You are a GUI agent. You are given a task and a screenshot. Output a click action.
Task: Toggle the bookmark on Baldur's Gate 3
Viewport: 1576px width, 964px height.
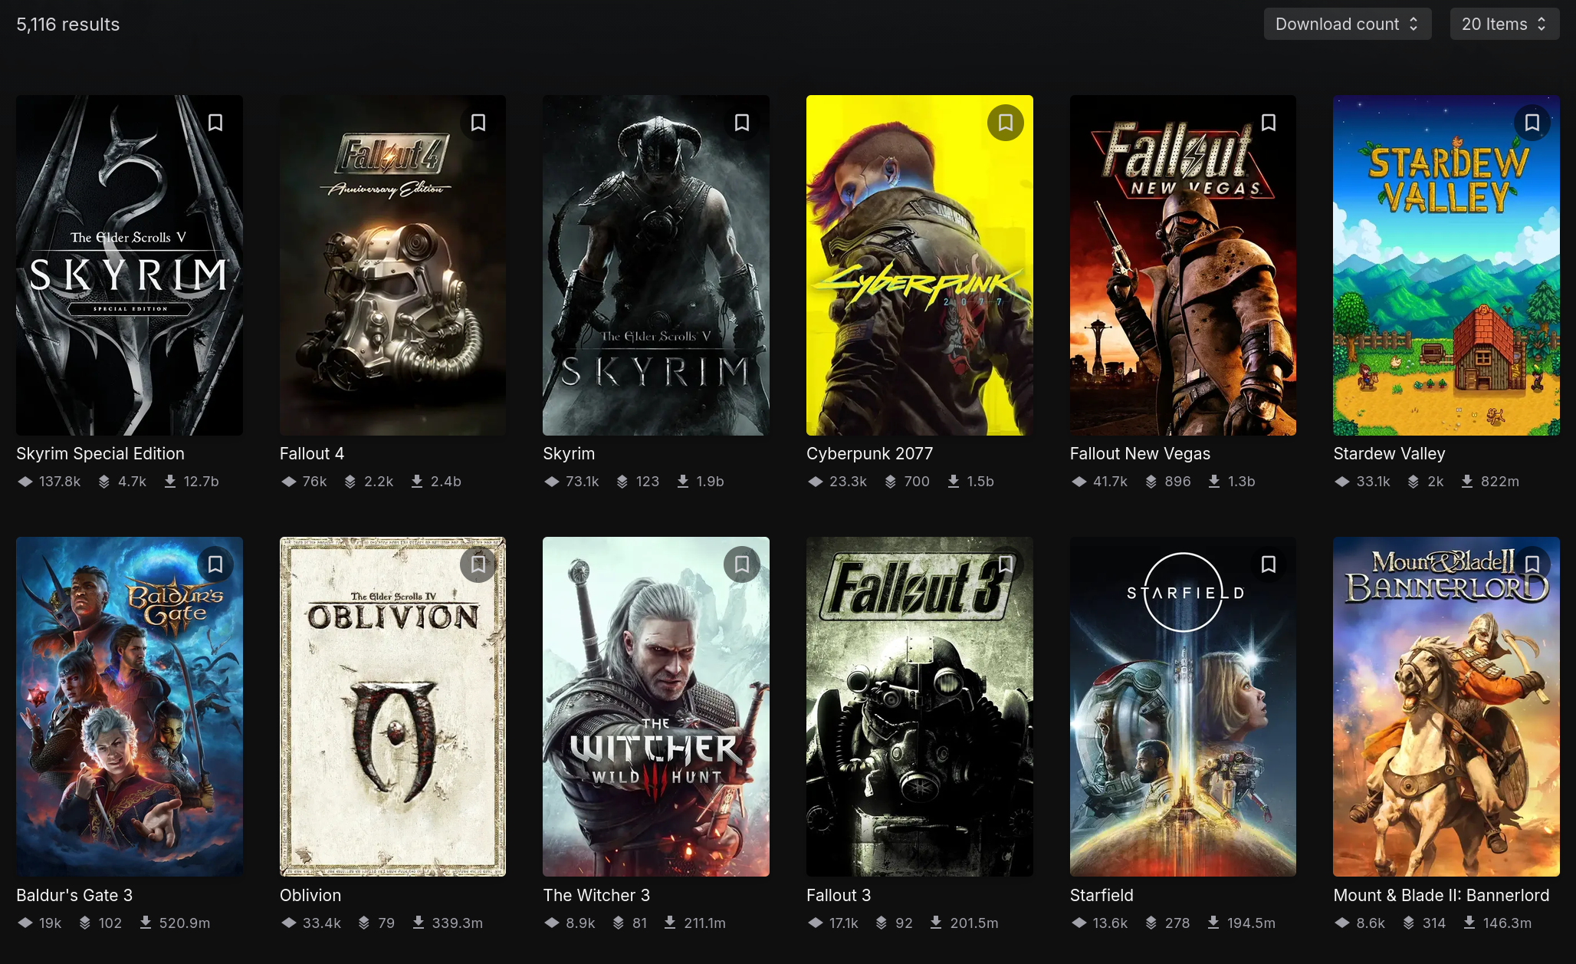(x=215, y=564)
